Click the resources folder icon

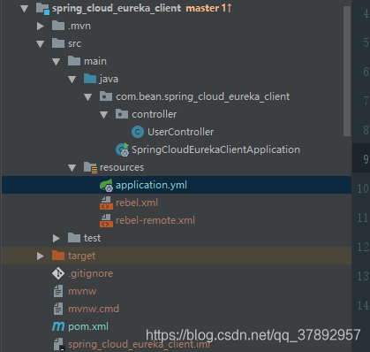coord(90,167)
